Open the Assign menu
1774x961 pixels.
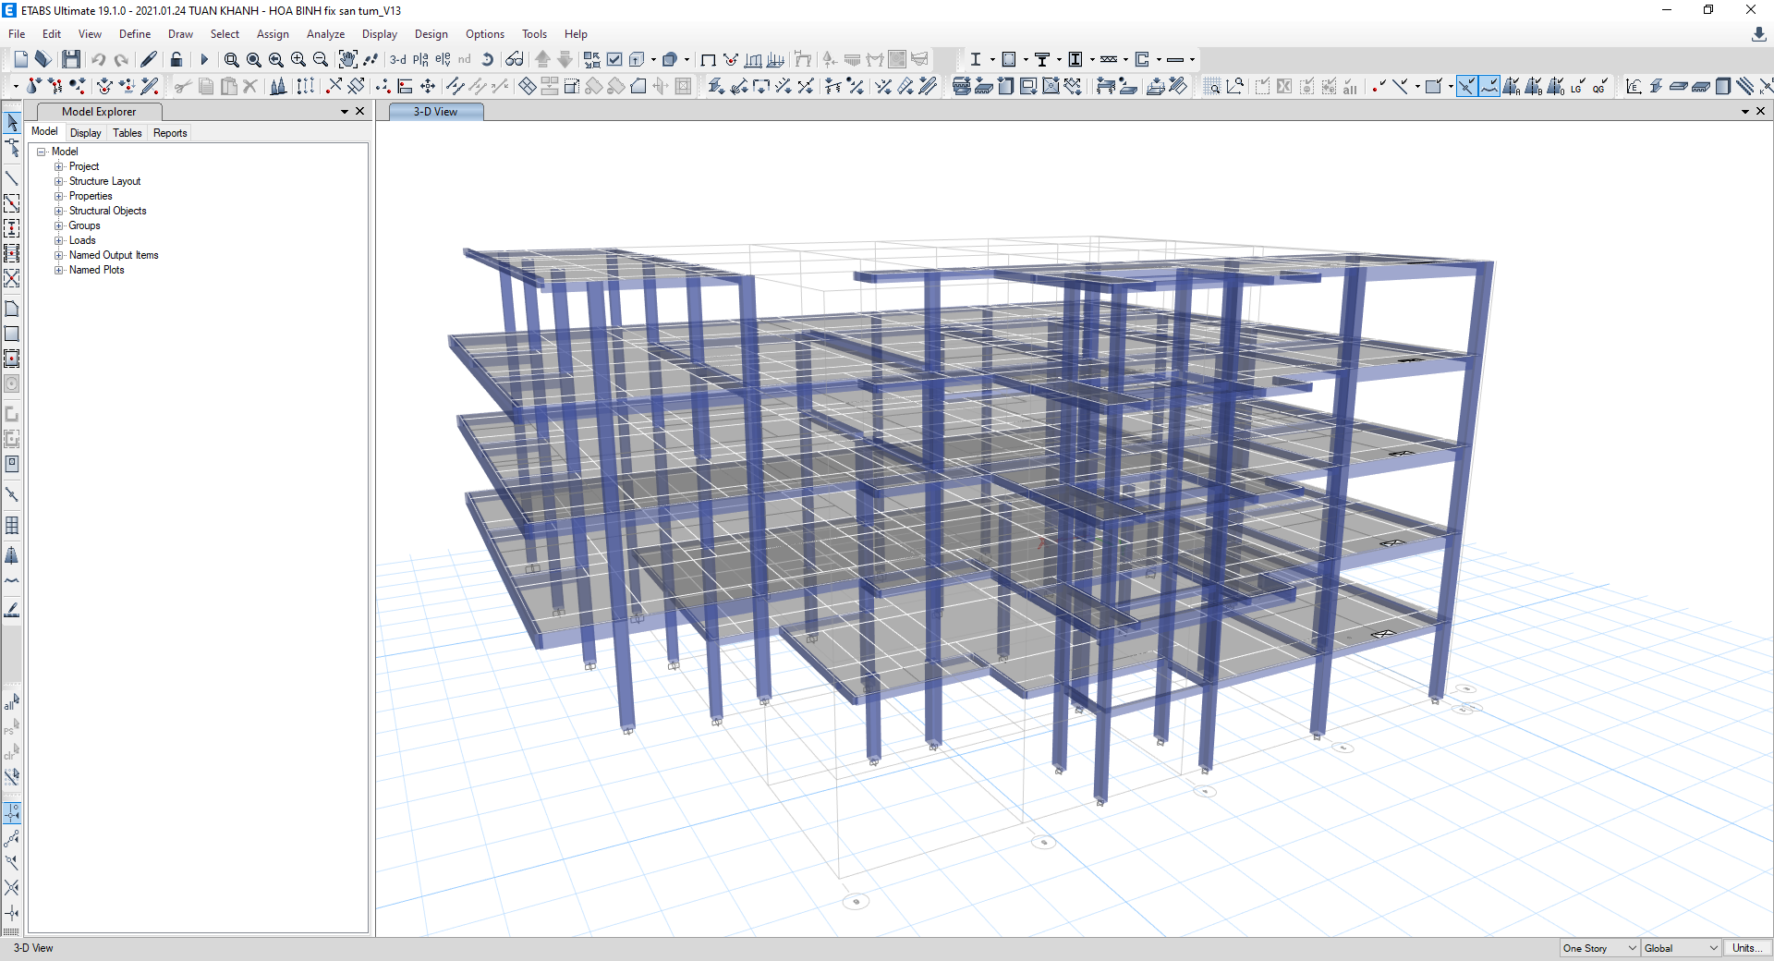point(273,34)
